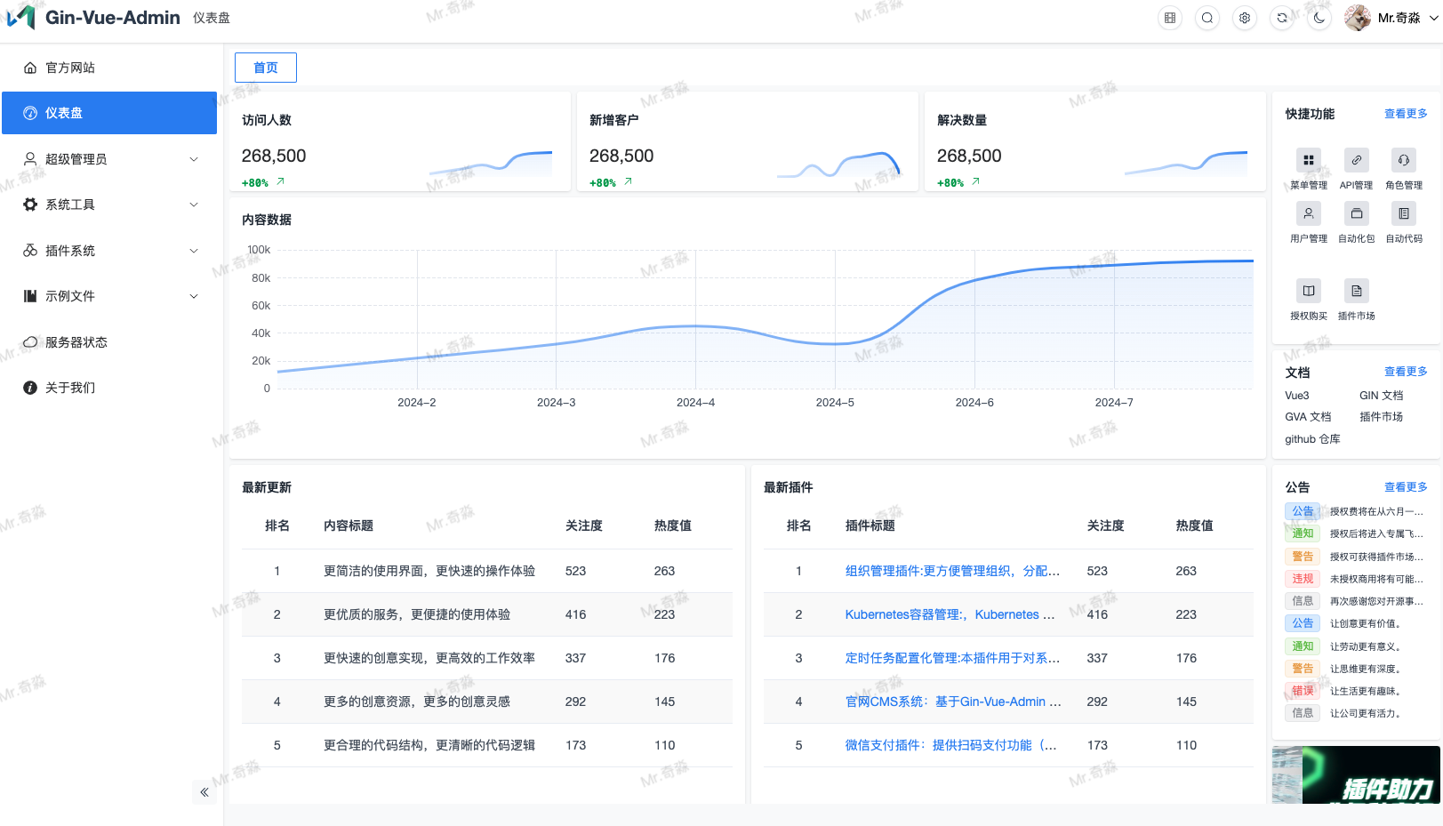1443x826 pixels.
Task: Expand the 系统工具 menu
Action: click(108, 204)
